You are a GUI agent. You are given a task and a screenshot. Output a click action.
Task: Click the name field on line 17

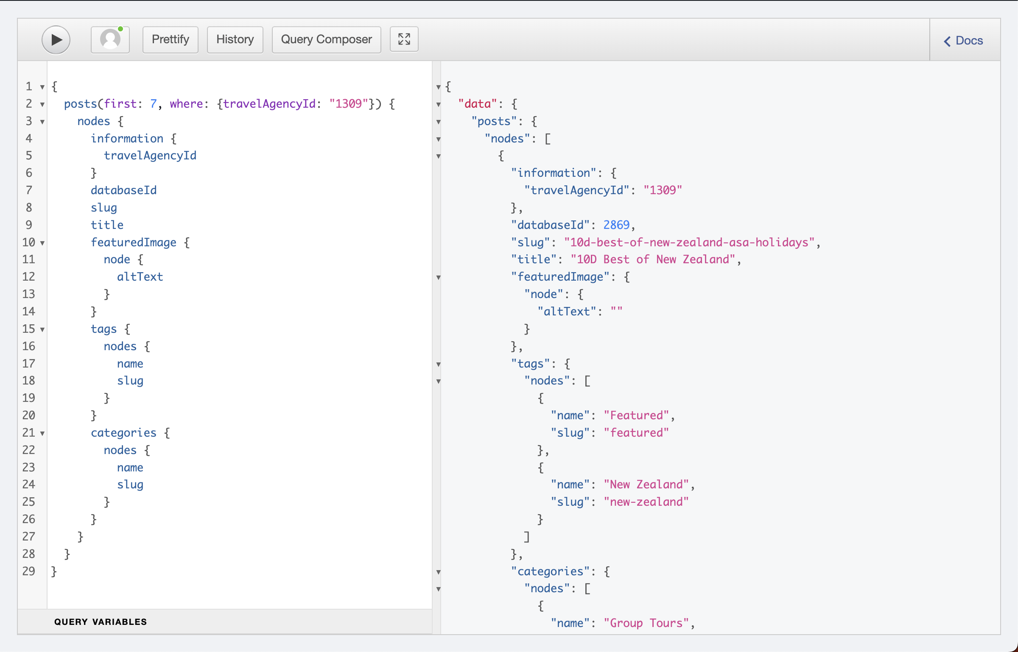click(x=130, y=364)
